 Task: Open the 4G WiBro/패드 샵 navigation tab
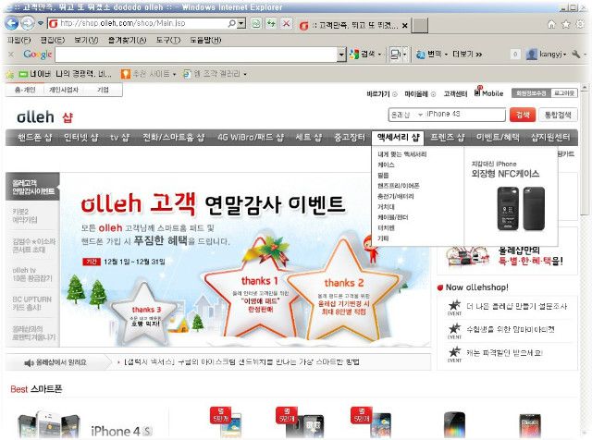click(x=251, y=138)
